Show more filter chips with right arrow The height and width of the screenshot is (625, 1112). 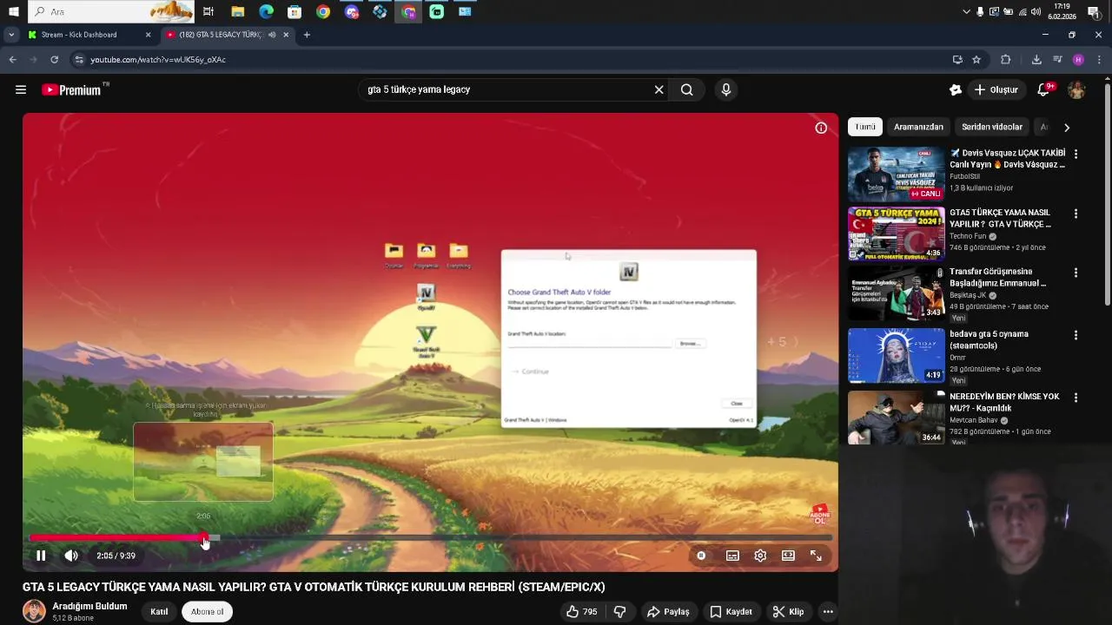[x=1067, y=127]
